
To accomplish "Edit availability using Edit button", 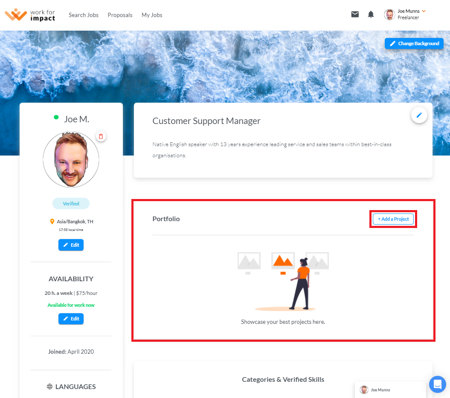I will (x=71, y=319).
